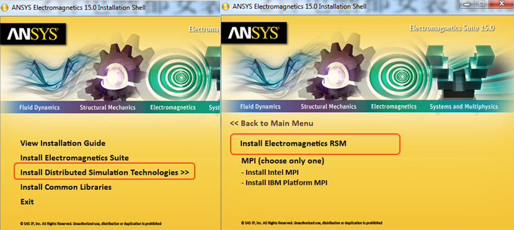Open View Installation Guide

point(63,143)
